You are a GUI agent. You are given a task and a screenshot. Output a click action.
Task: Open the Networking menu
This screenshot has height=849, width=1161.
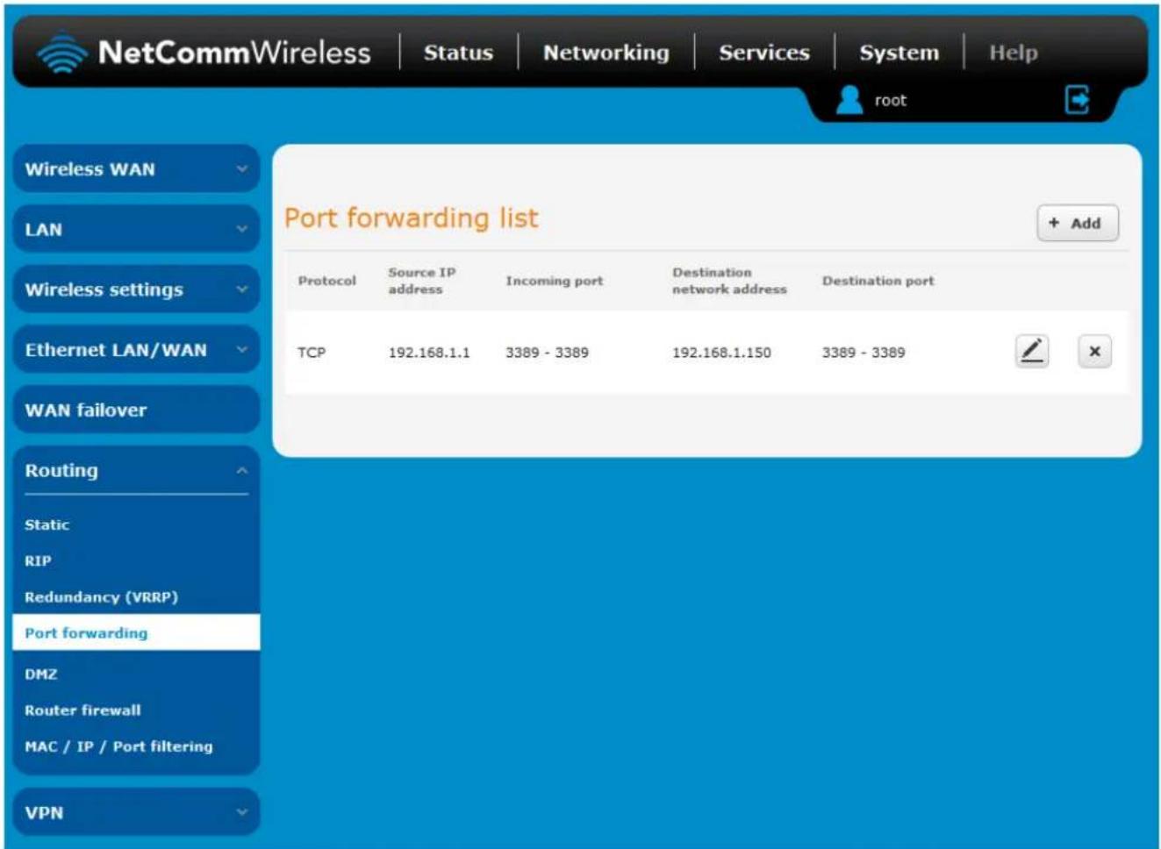606,53
